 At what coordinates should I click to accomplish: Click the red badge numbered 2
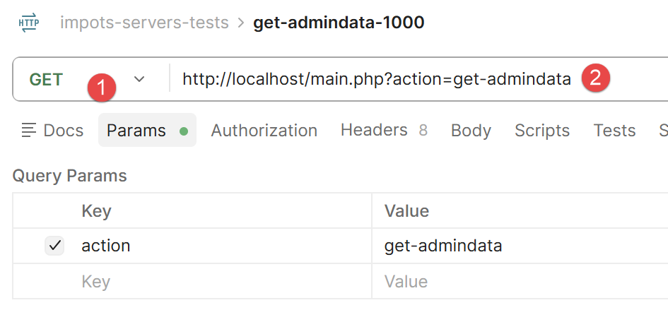click(x=596, y=78)
